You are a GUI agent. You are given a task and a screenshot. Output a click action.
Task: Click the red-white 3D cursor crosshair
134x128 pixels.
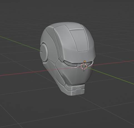[x=84, y=66]
